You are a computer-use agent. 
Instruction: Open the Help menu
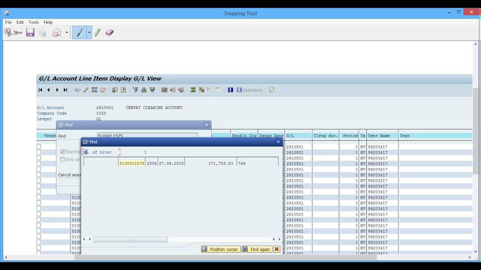click(48, 22)
